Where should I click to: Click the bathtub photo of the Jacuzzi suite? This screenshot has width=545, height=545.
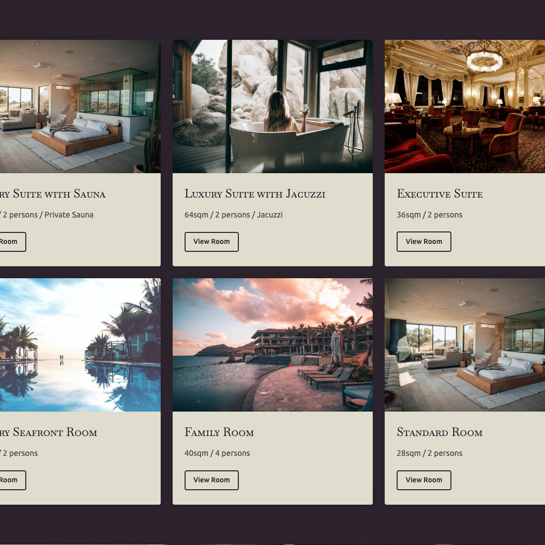[272, 106]
